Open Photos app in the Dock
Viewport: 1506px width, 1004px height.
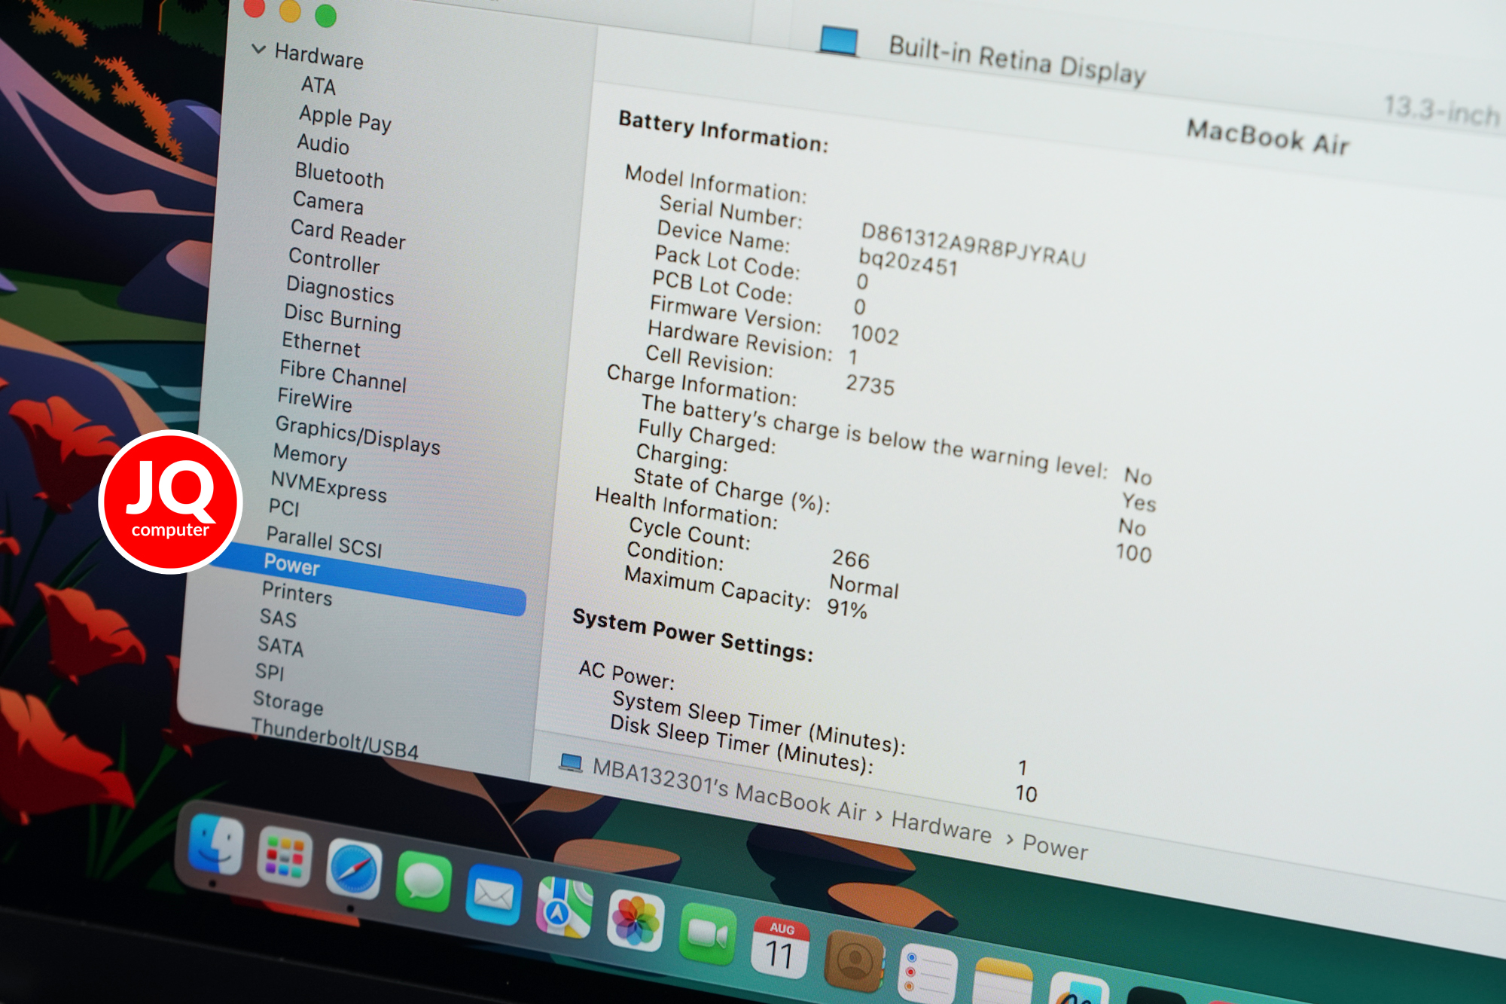[636, 922]
